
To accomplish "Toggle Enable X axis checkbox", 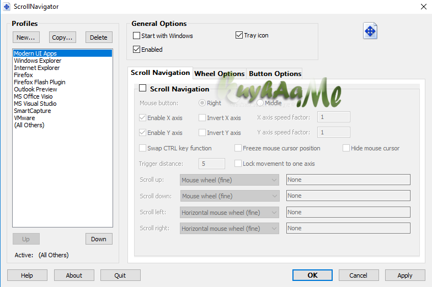I will tap(142, 118).
